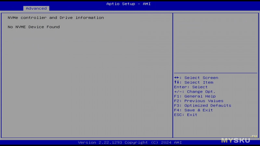Click the 'Aptio Setup - AMI' title
The width and height of the screenshot is (260, 146).
(x=128, y=4)
